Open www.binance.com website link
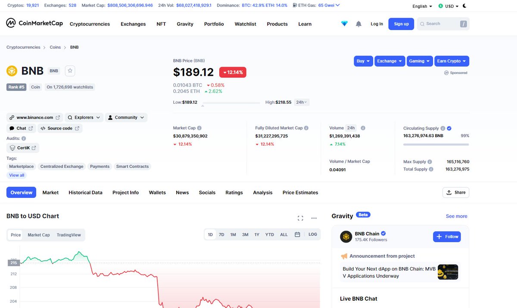Screen dimensions: 517x308 click(x=35, y=117)
